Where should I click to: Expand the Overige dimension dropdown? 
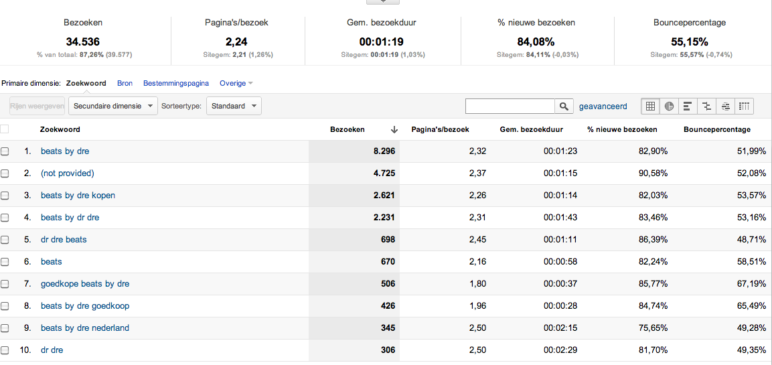tap(236, 83)
